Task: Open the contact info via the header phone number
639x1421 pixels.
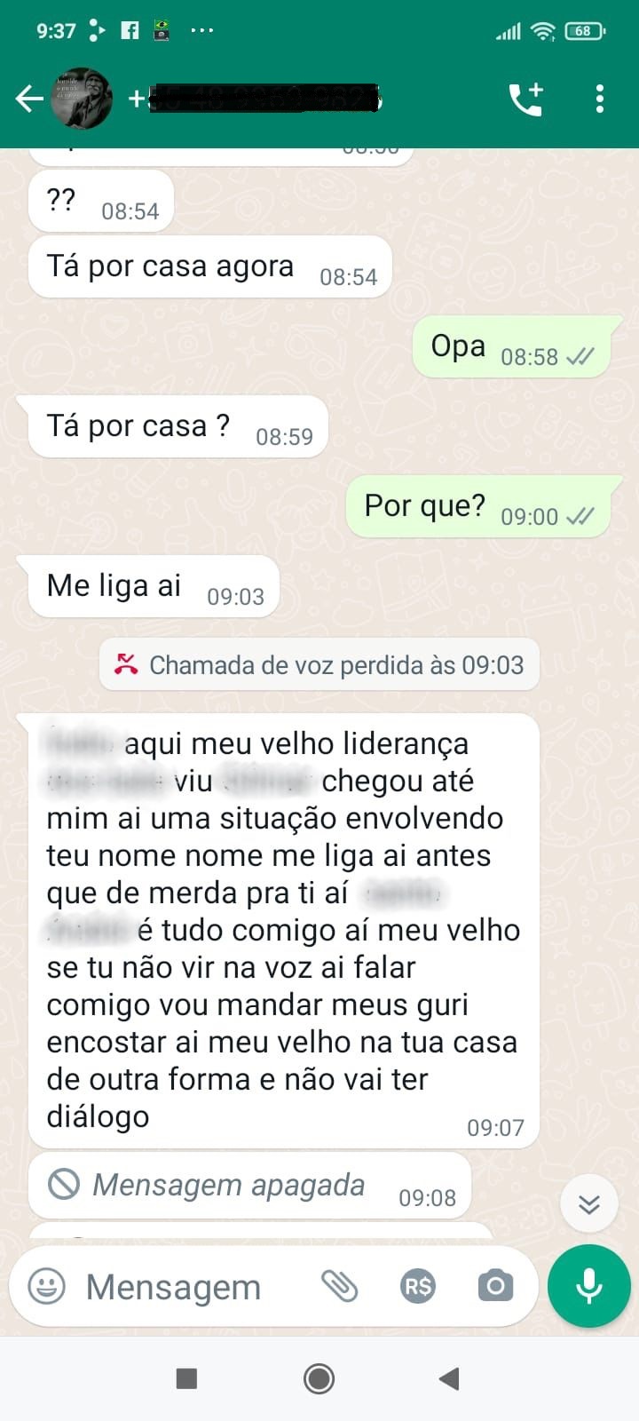Action: coord(256,99)
